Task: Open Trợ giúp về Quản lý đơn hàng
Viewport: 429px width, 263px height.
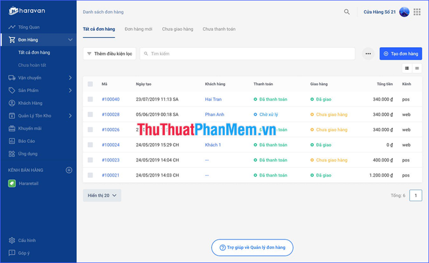Action: 252,248
